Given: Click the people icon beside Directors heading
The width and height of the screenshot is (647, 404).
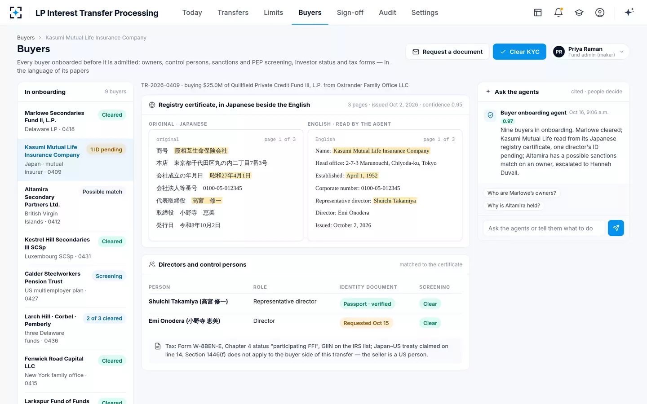Looking at the screenshot, I should (152, 264).
